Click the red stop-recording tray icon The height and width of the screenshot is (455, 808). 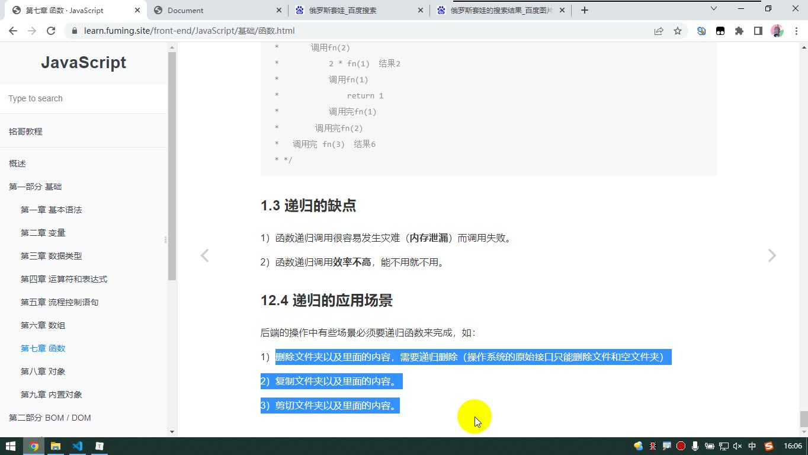tap(681, 446)
